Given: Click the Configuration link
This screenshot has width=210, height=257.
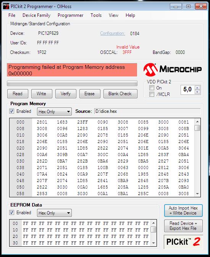Looking at the screenshot, I should (x=113, y=33).
